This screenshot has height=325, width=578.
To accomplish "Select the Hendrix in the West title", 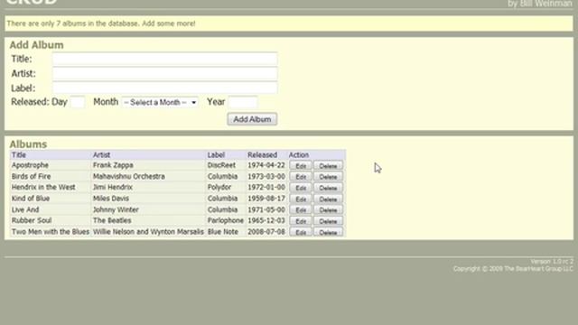I will [x=43, y=187].
